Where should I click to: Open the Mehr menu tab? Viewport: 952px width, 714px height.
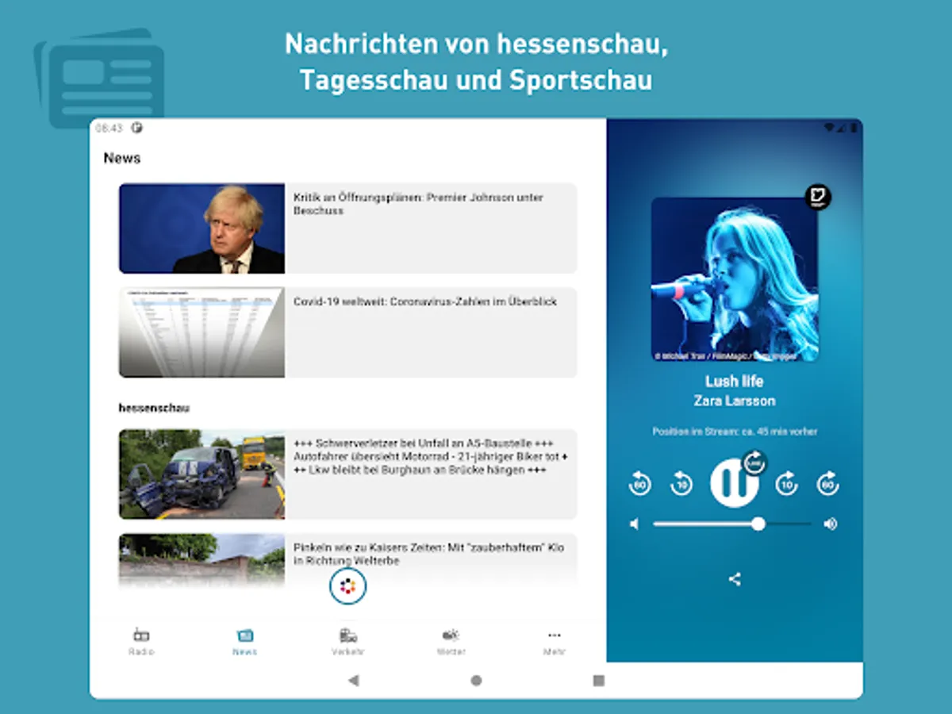pyautogui.click(x=554, y=641)
